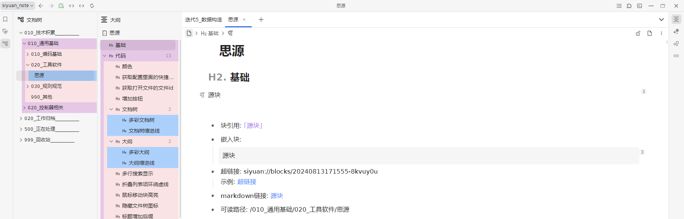Viewport: 684px width, 219px height.
Task: Expand the 020_工作归档 notebook
Action: 21,118
